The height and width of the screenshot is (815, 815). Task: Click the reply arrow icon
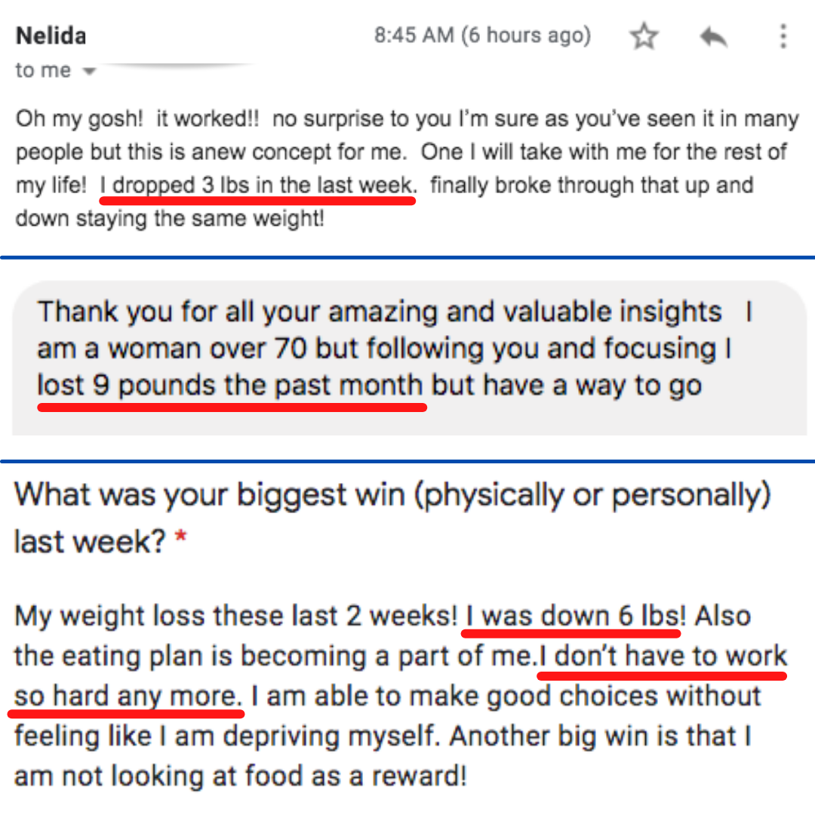[714, 37]
